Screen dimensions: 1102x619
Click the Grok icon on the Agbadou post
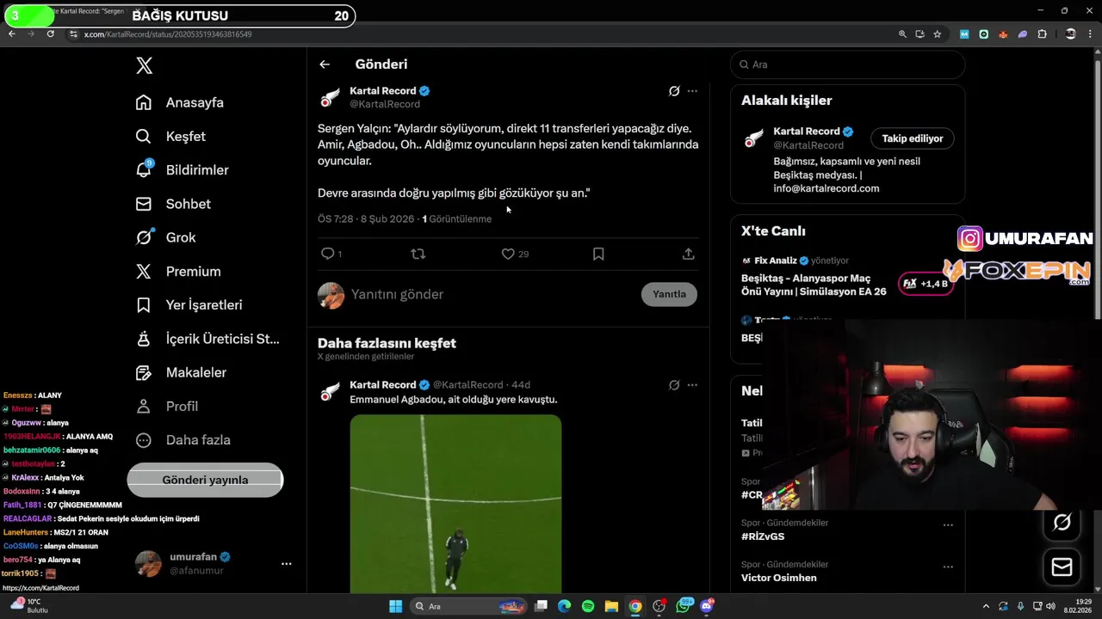click(x=674, y=385)
